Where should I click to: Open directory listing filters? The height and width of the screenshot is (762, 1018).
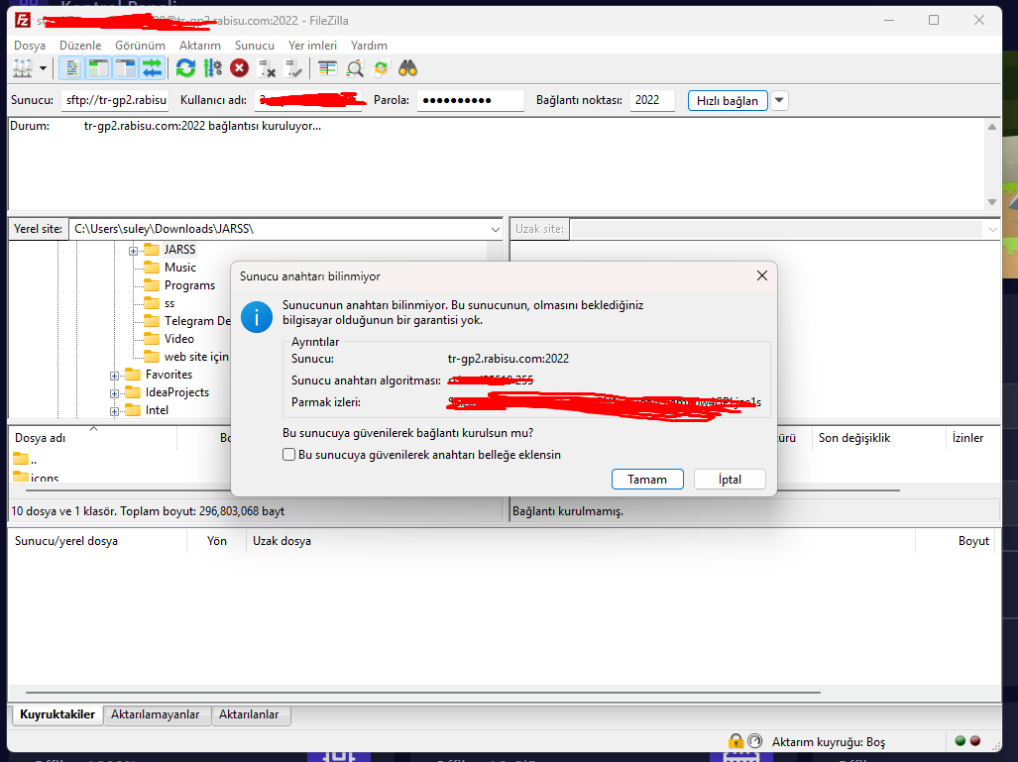click(x=353, y=67)
